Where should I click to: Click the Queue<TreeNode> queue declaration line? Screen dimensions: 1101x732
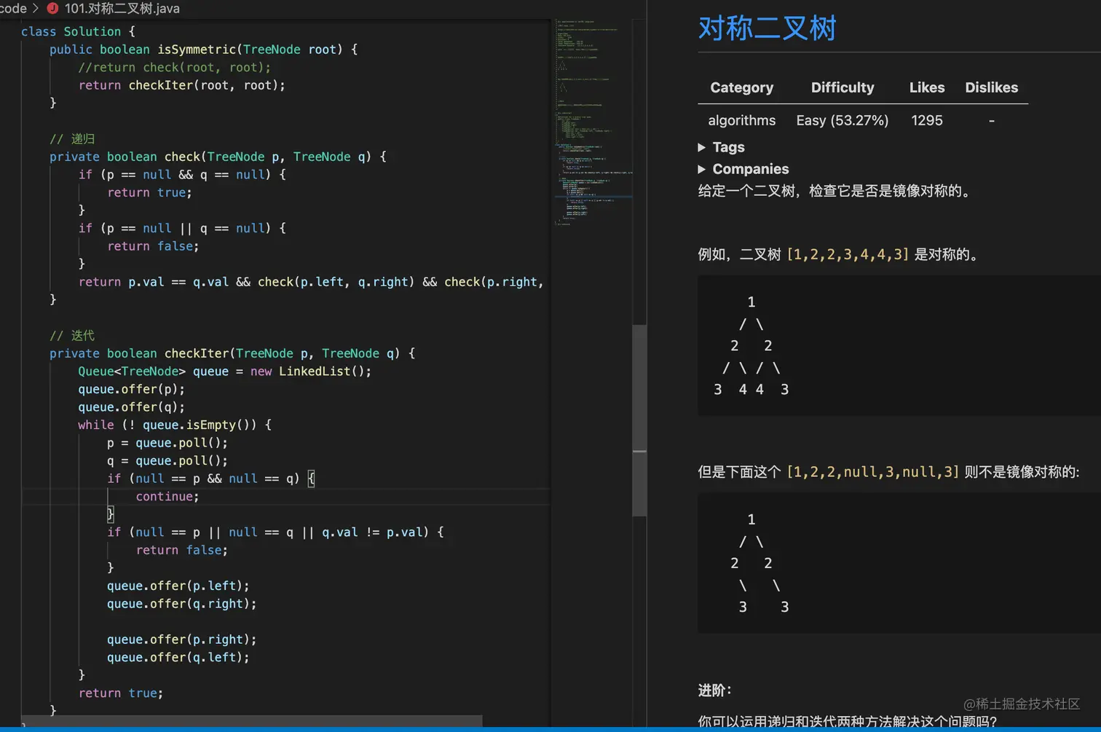click(225, 371)
